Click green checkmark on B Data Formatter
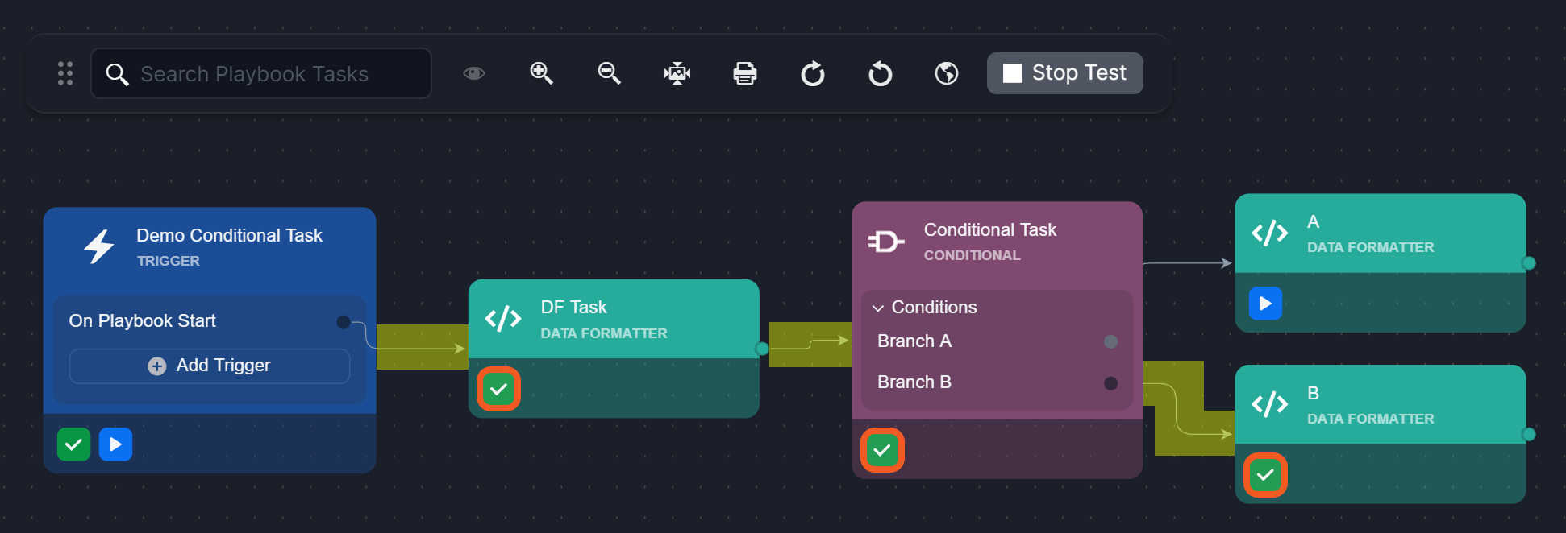 click(1265, 475)
